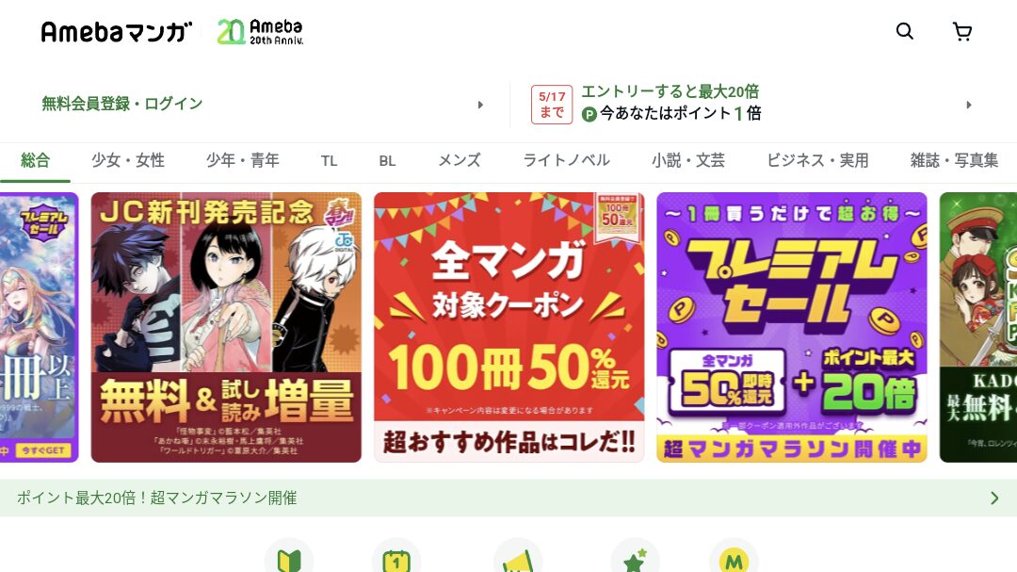Select the 総合 tab
Screen dimensions: 1017x572
pyautogui.click(x=35, y=160)
